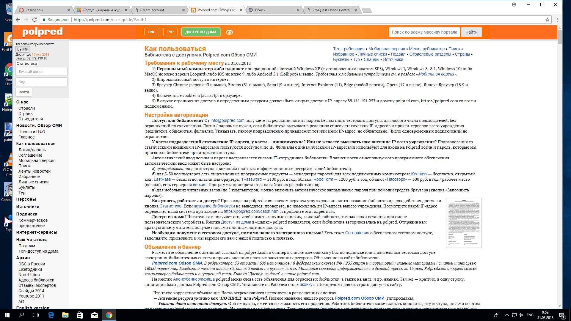
Task: Open the Windows search magnifier icon
Action: click(21, 315)
